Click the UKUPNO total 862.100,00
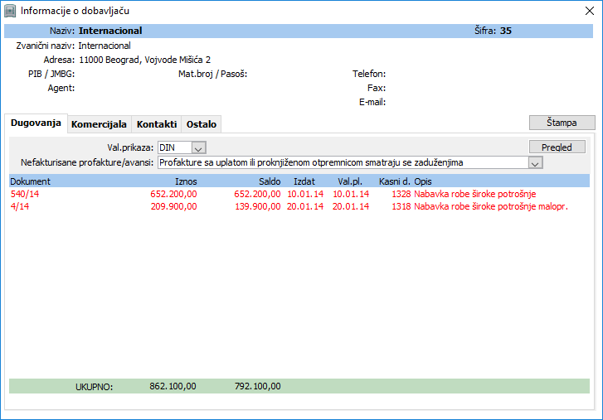Image resolution: width=603 pixels, height=420 pixels. (173, 386)
